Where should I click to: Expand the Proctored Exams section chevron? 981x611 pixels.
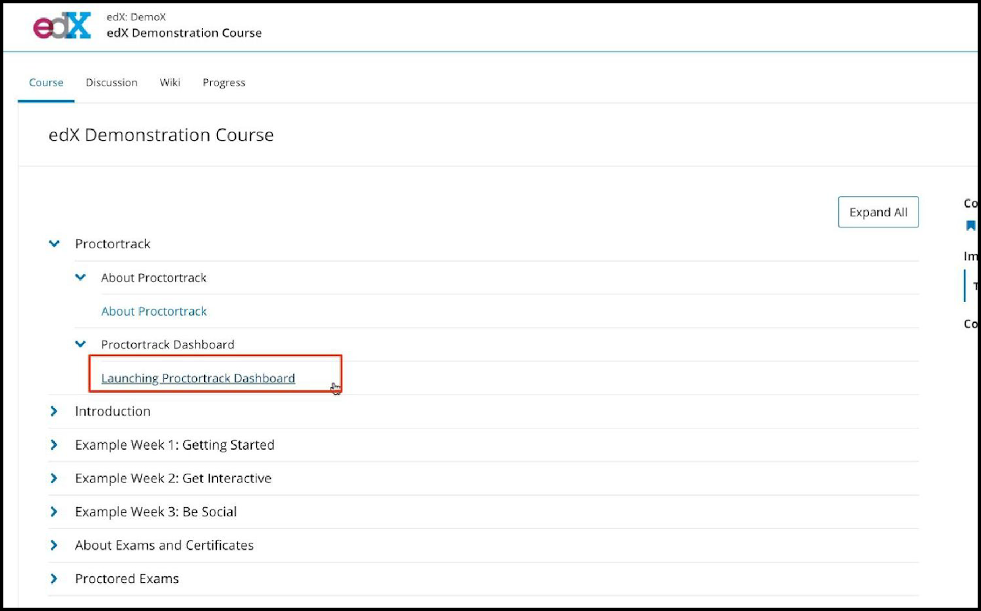point(54,579)
